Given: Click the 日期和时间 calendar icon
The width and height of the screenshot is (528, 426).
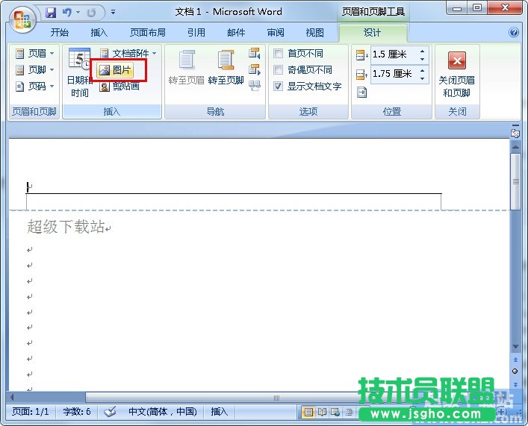Looking at the screenshot, I should point(79,61).
